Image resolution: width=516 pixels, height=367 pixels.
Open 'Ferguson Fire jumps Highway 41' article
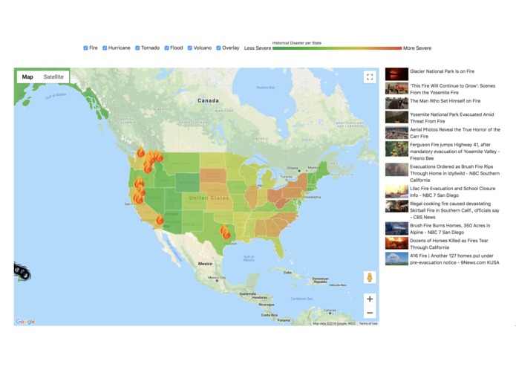click(x=455, y=152)
